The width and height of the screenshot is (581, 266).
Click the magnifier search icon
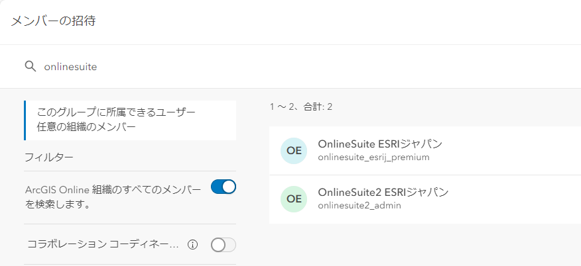click(x=30, y=66)
